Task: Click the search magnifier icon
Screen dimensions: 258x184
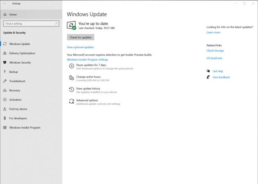Action: tap(56, 24)
